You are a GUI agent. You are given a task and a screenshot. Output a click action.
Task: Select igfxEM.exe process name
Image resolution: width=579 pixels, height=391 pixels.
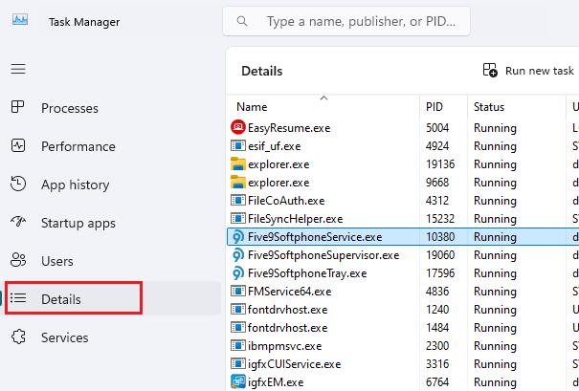[276, 382]
